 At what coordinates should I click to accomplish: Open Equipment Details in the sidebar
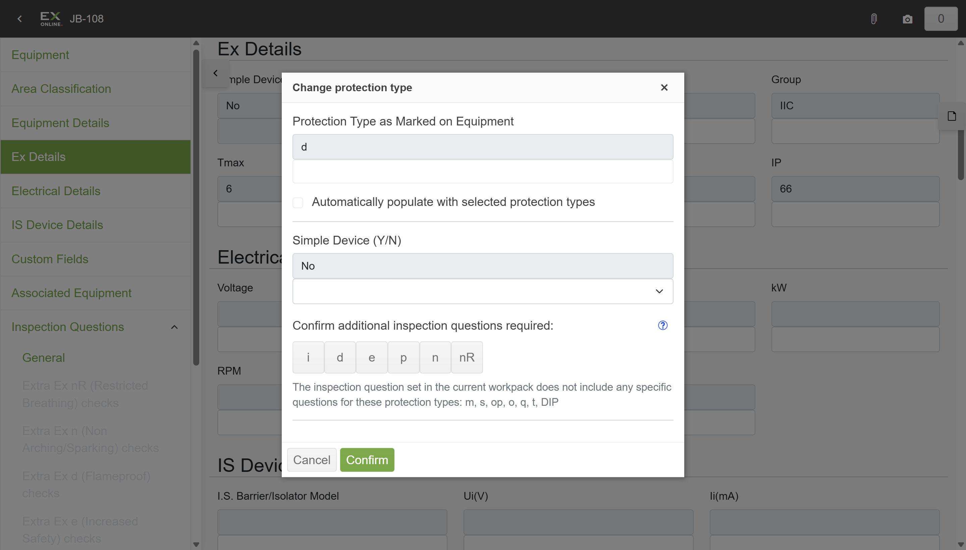click(95, 123)
